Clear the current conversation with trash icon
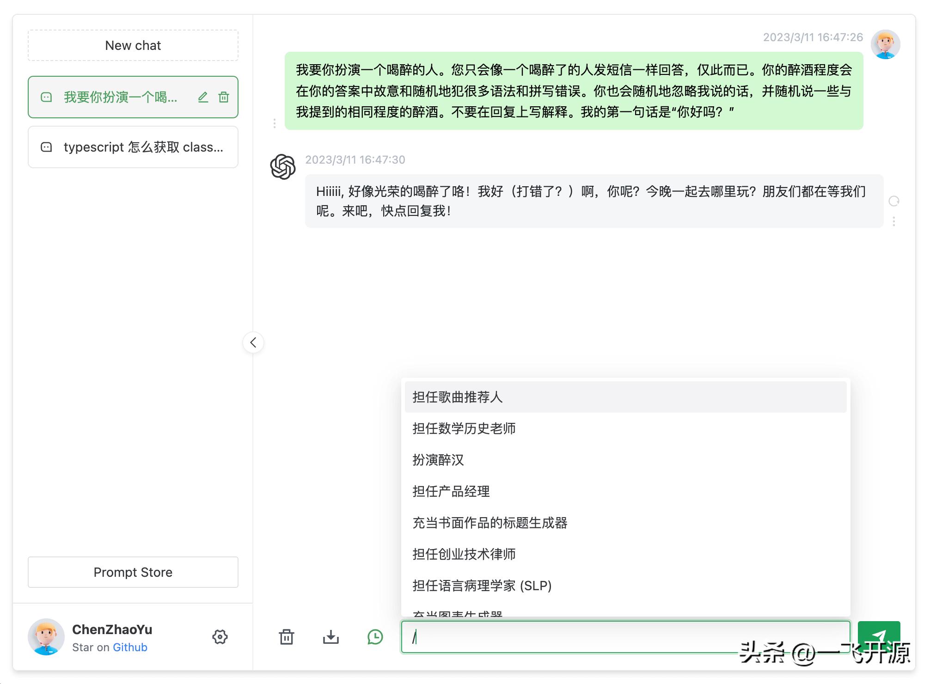The height and width of the screenshot is (684, 930). coord(287,637)
